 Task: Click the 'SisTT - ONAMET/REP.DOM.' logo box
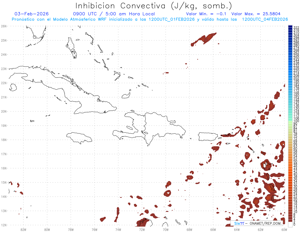tap(256, 223)
